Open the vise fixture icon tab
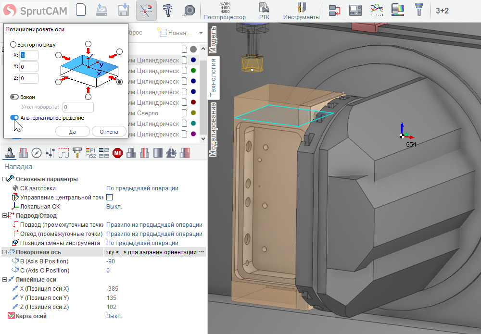 pos(171,153)
